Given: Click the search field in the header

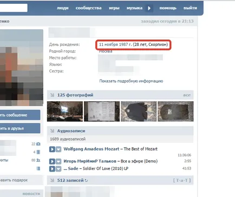Looking at the screenshot, I should coord(14,8).
